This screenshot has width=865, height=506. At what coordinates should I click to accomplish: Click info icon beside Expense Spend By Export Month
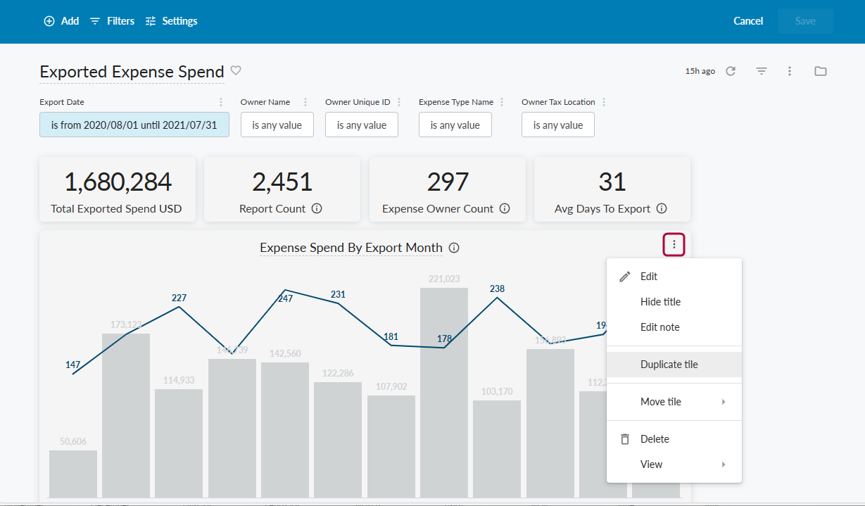click(454, 248)
